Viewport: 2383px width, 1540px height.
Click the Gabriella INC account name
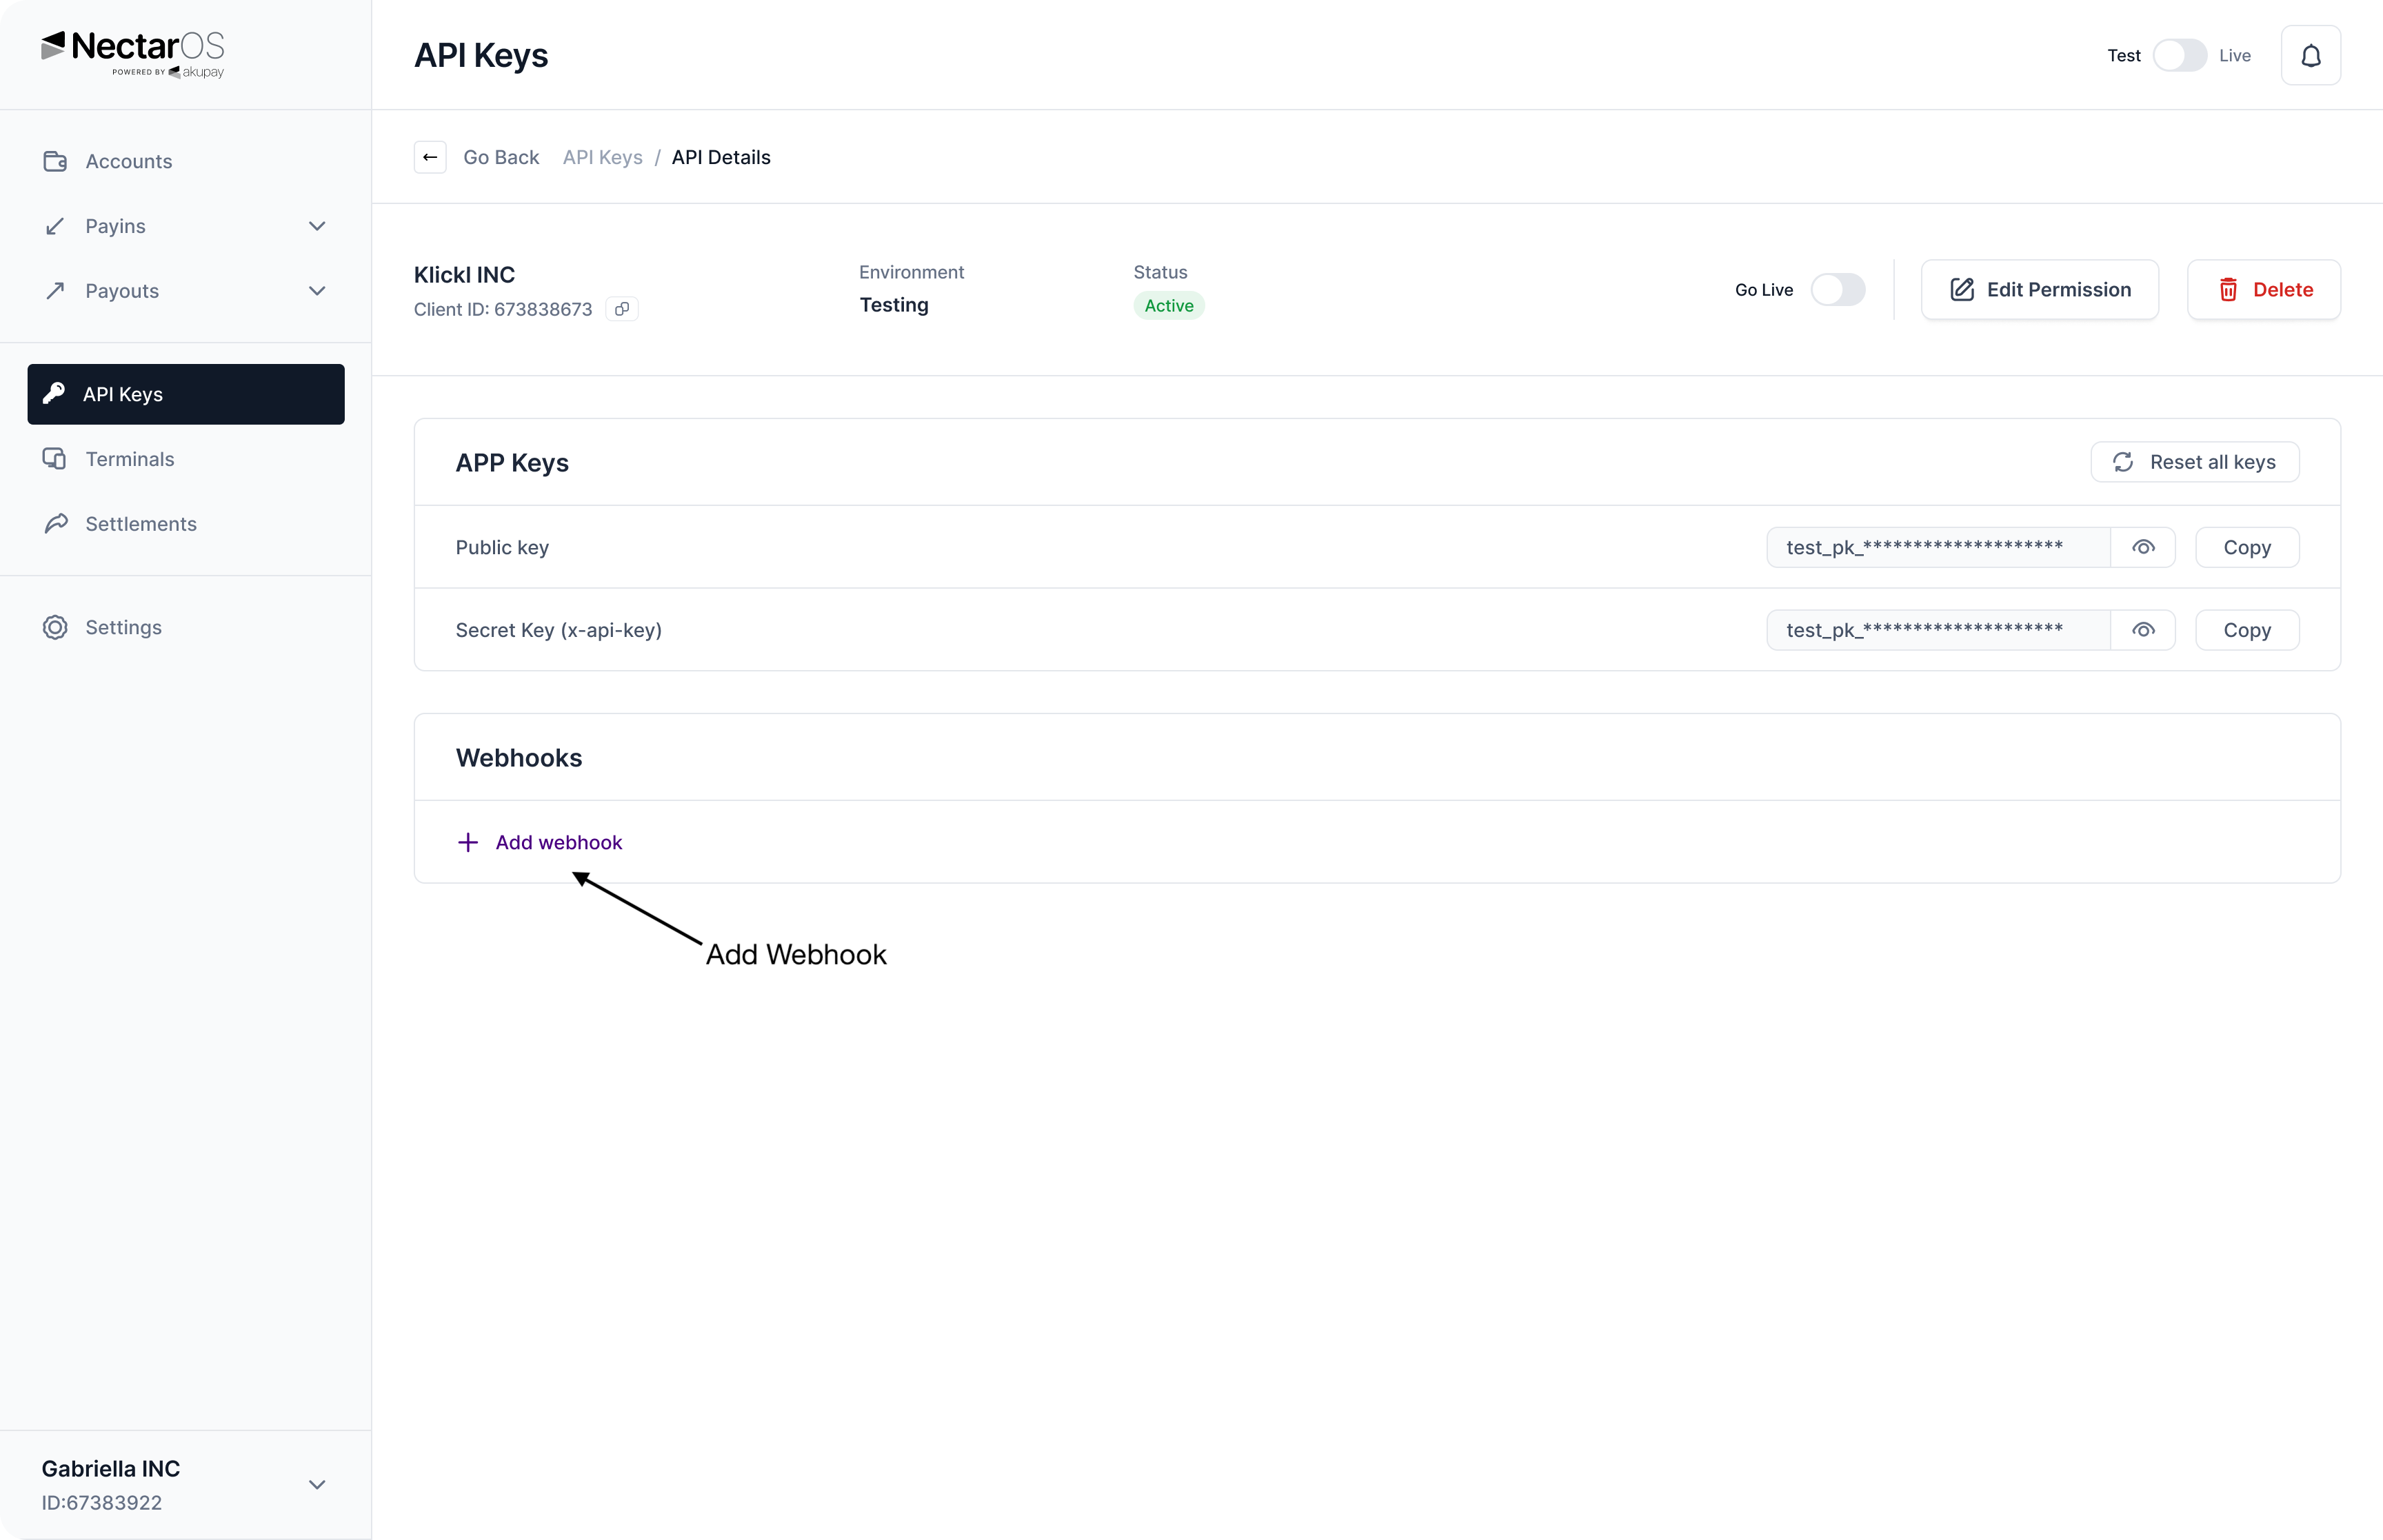click(x=110, y=1469)
